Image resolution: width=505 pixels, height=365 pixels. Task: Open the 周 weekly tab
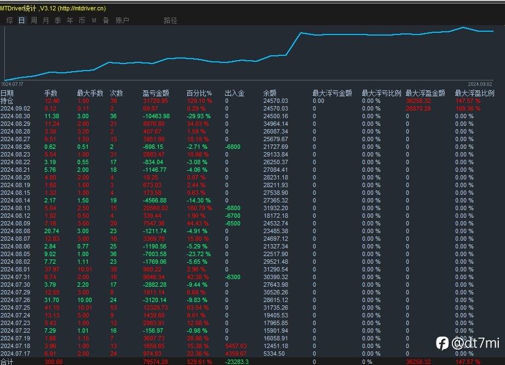tap(34, 20)
